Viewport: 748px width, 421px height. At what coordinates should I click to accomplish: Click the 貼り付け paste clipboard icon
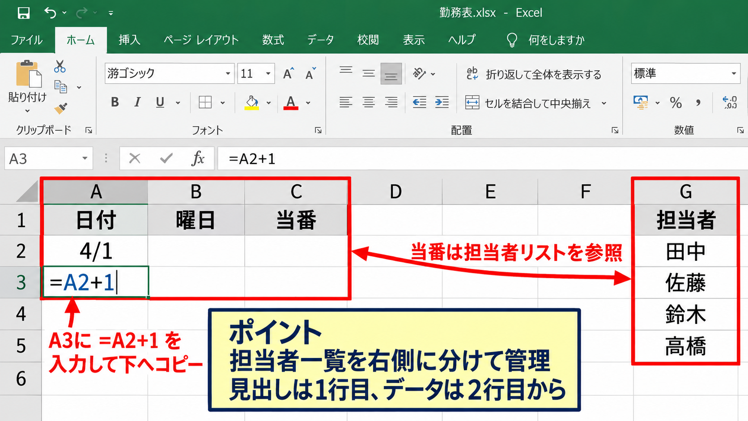(28, 74)
